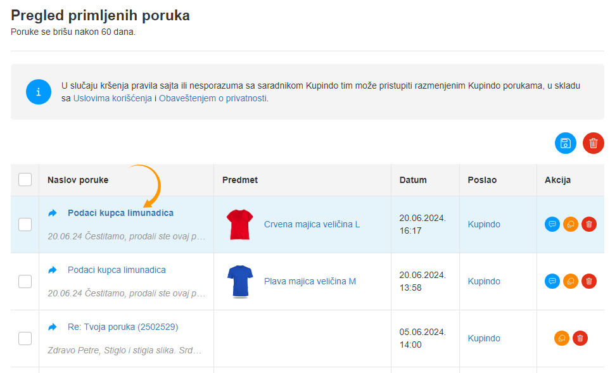The height and width of the screenshot is (373, 610).
Task: Click the blue save messages icon
Action: tap(565, 143)
